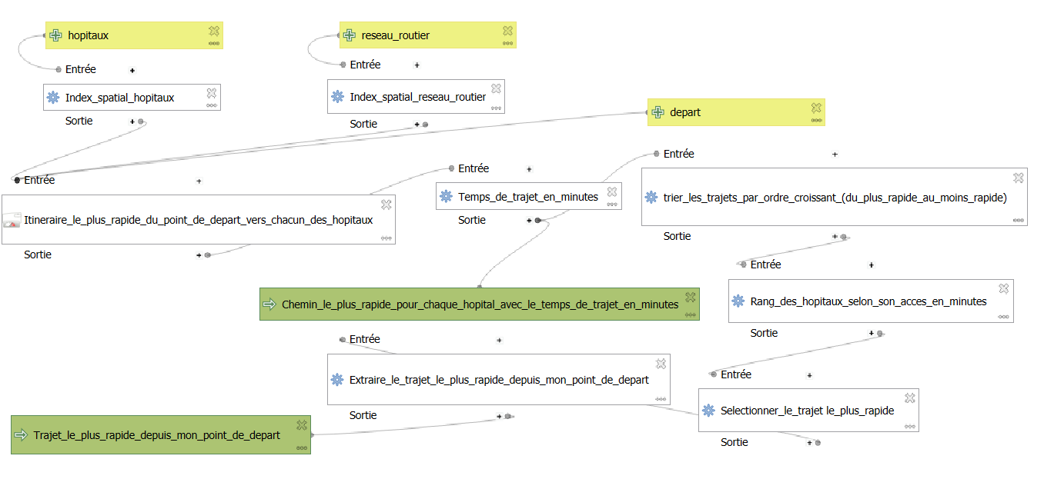Expand Sortie of Rang_des_hopitaux node
Viewport: 1044px width, 499px height.
tap(872, 334)
